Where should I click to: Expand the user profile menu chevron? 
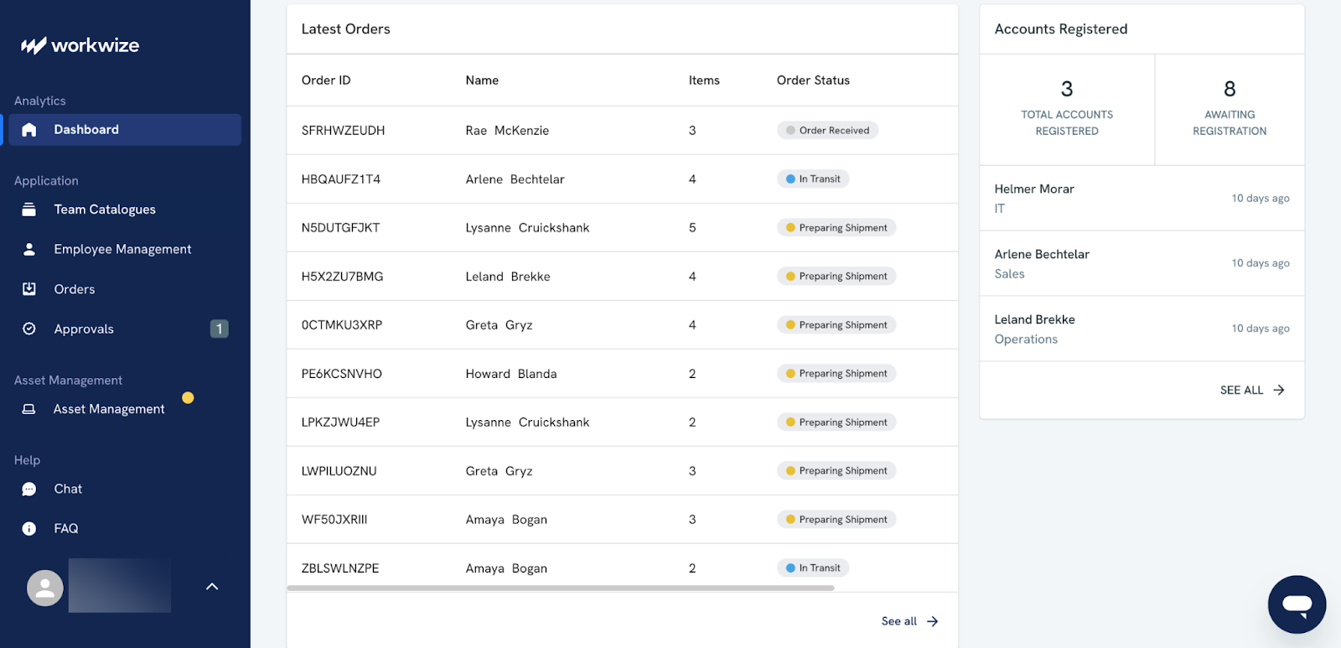point(212,587)
